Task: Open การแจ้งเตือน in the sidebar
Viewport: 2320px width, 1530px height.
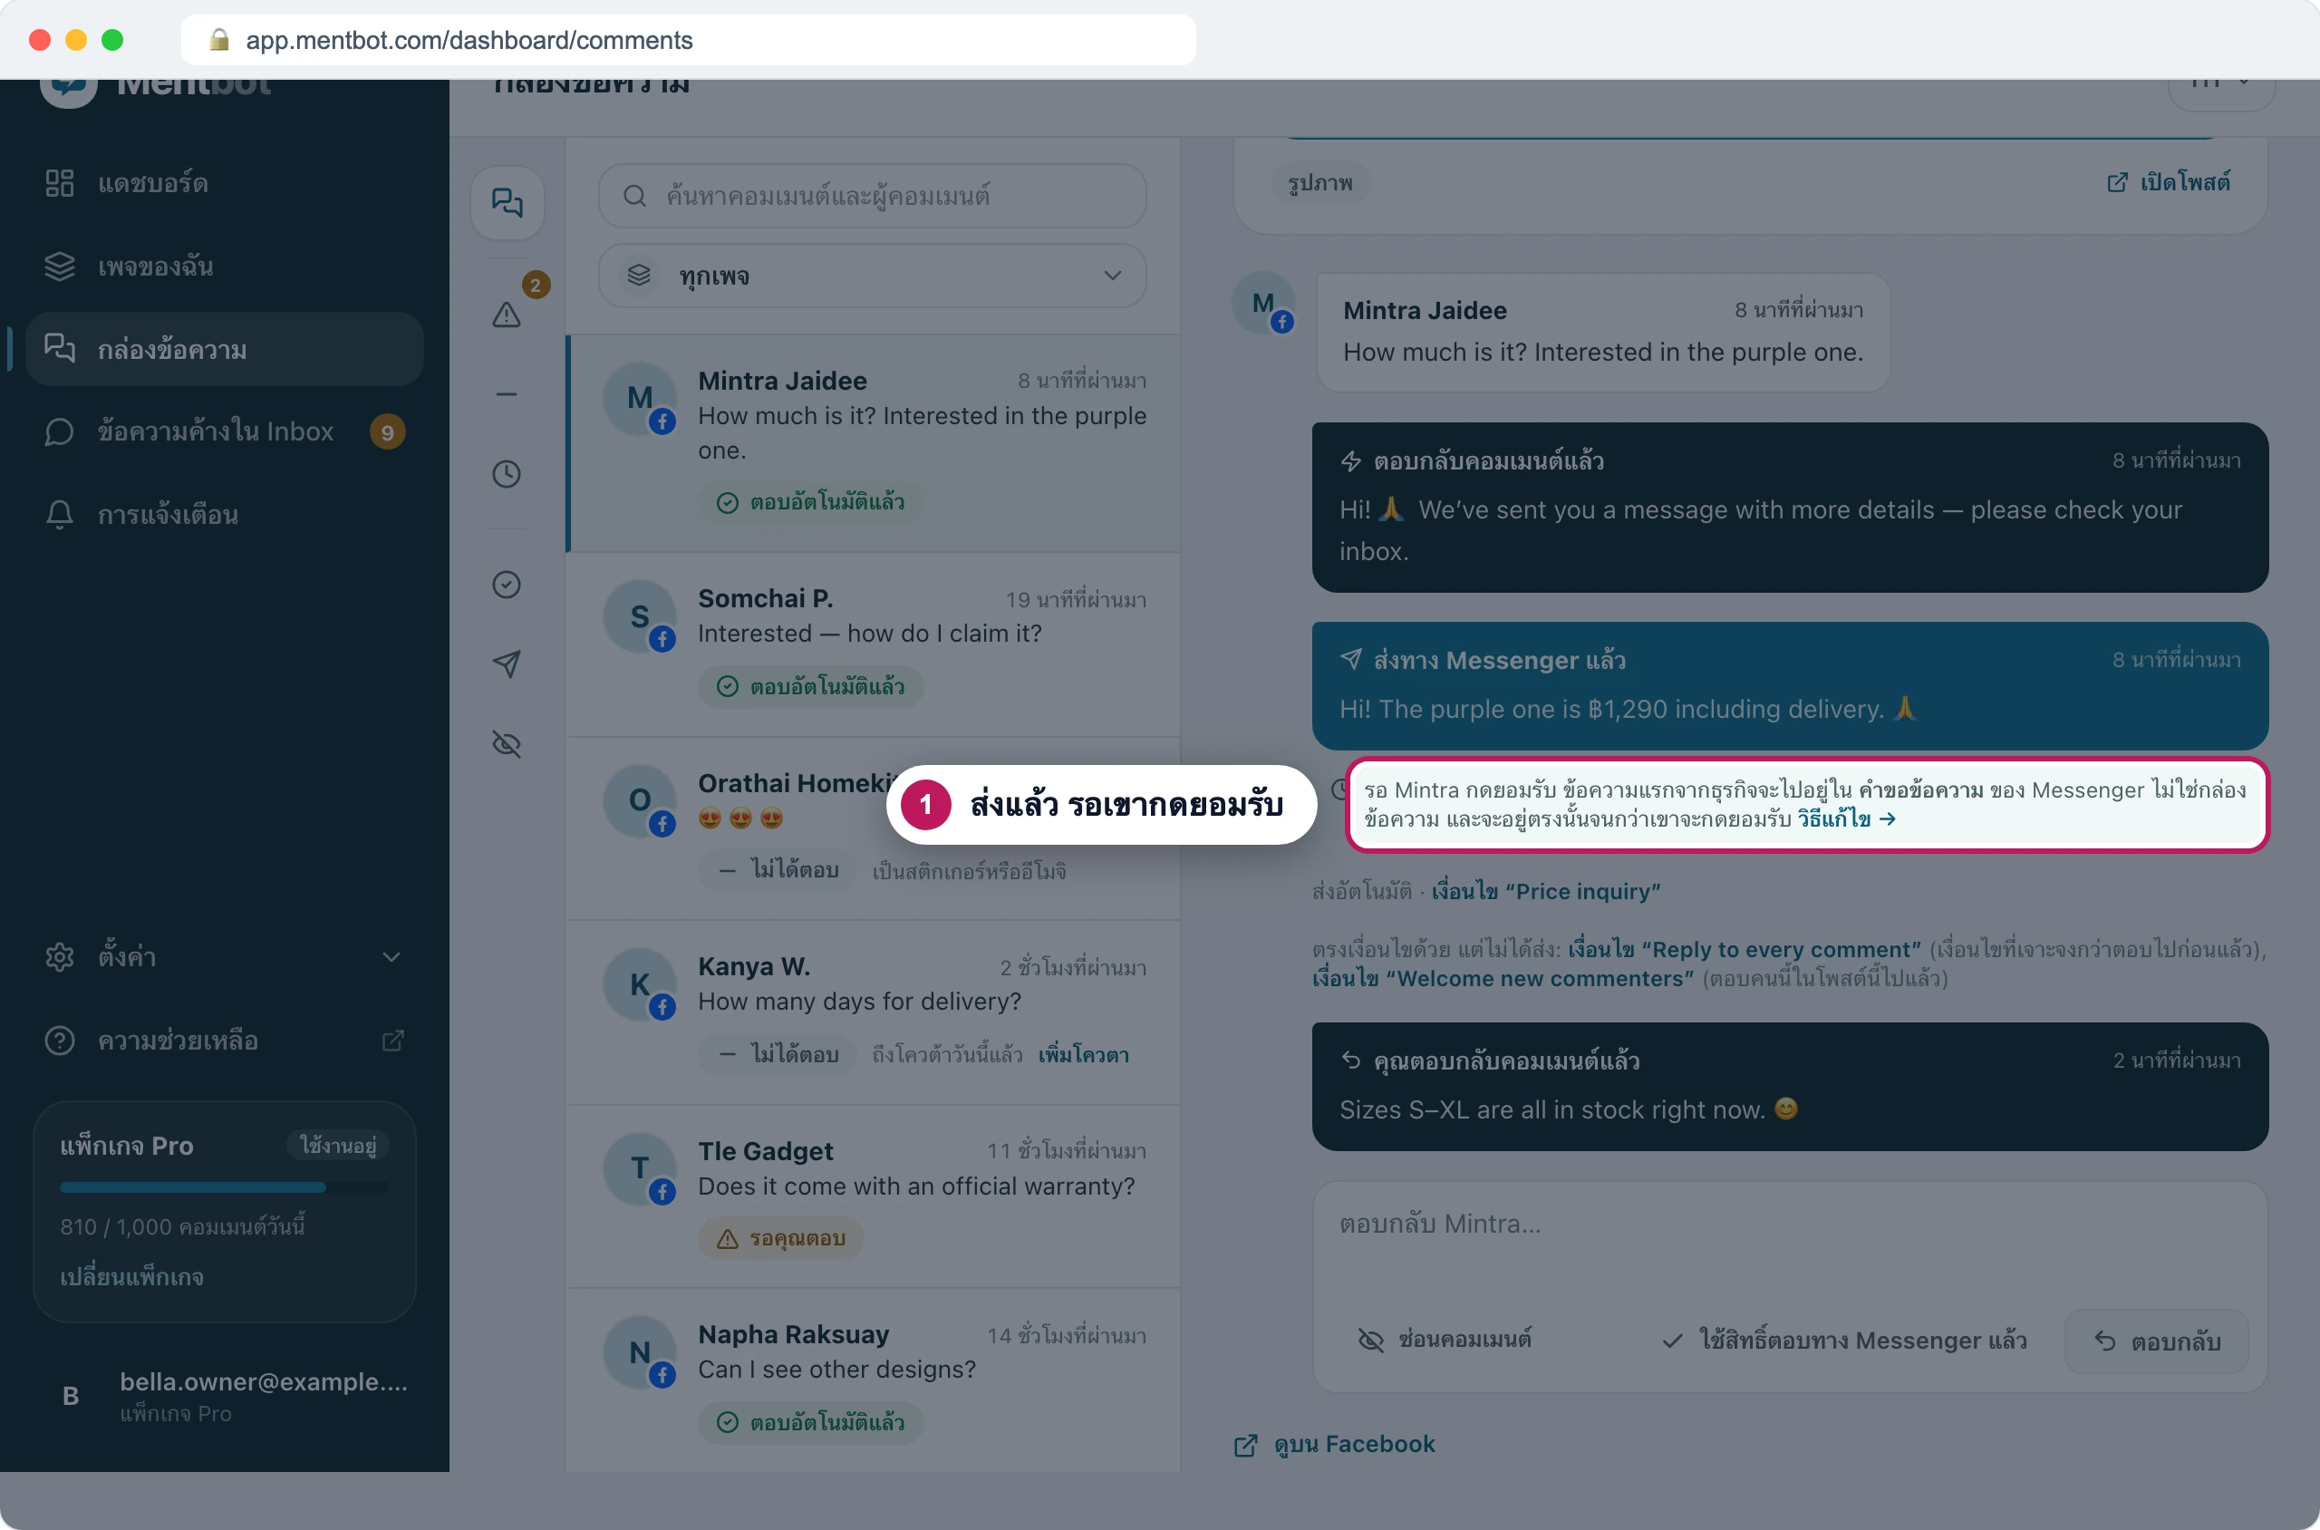Action: [x=225, y=514]
